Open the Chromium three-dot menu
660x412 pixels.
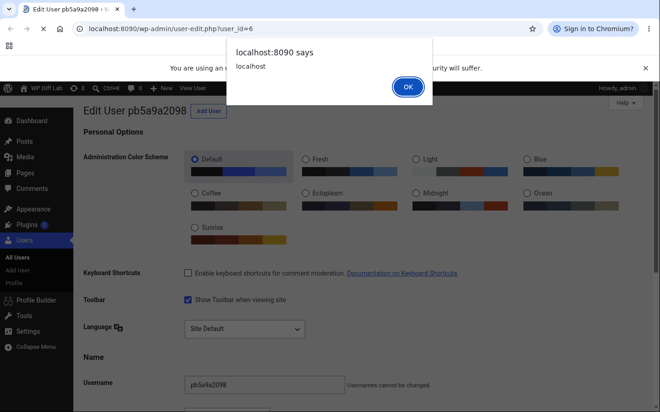(649, 29)
